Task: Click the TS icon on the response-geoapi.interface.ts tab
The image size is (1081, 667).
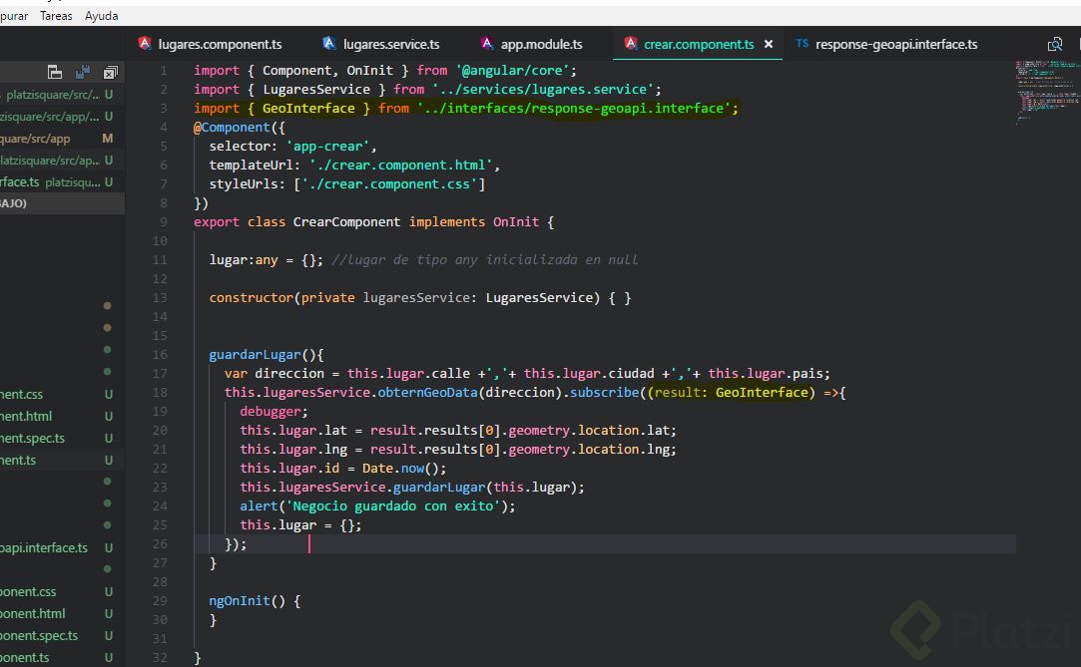Action: click(802, 43)
